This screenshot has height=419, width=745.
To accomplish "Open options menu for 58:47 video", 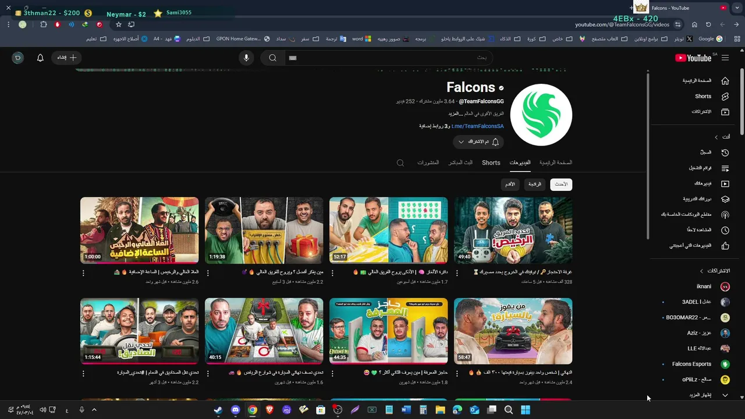I will coord(457,373).
